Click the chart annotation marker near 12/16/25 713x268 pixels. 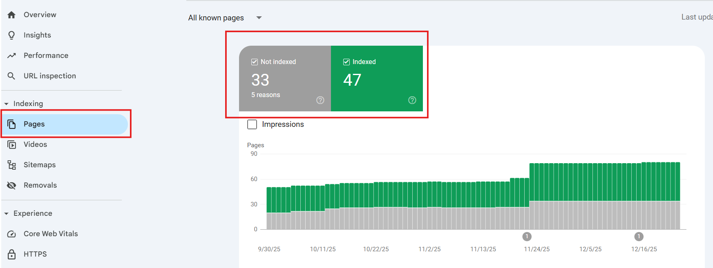click(x=639, y=237)
